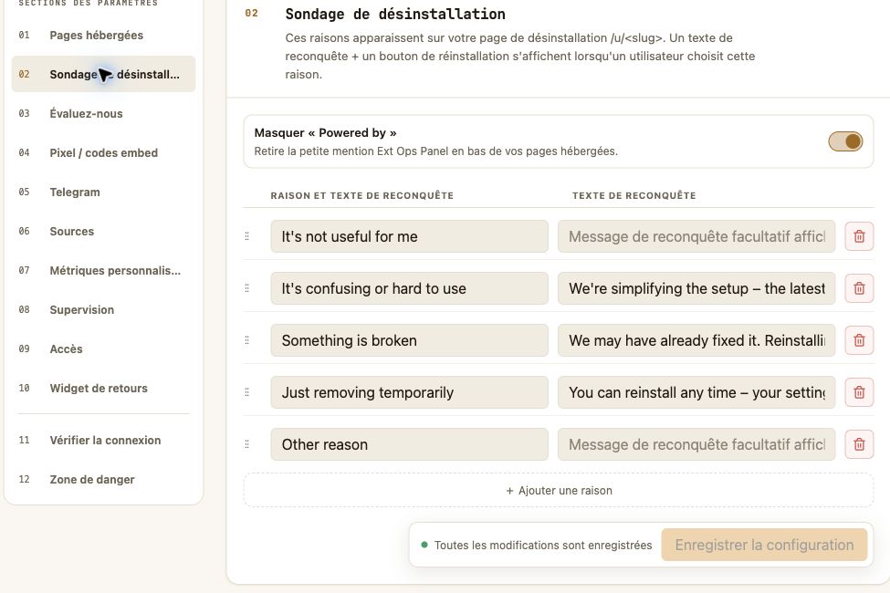The width and height of the screenshot is (890, 593).
Task: Edit "We may have already fixed it" win-back text
Action: (696, 340)
